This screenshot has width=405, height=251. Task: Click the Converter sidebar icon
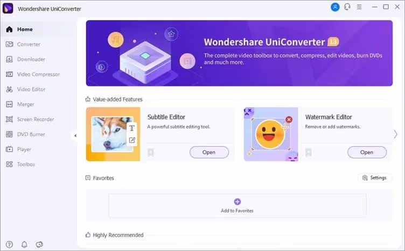pos(9,44)
